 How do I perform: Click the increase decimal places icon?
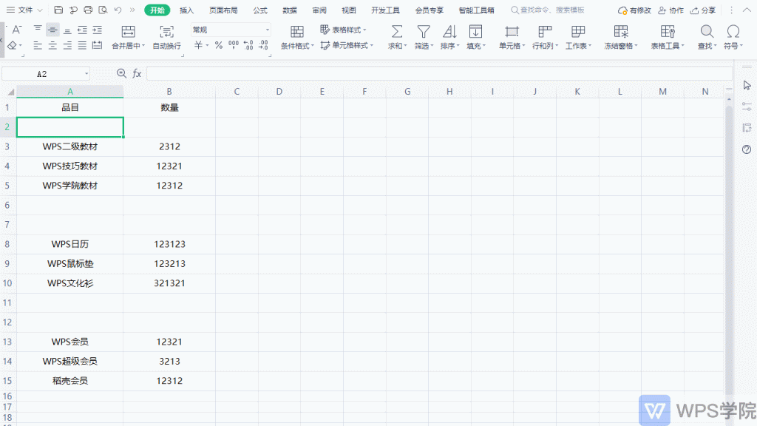[x=248, y=45]
